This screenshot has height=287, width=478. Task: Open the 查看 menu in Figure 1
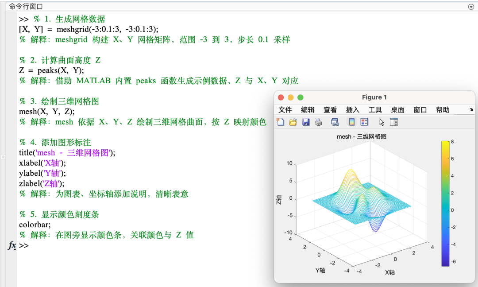330,110
